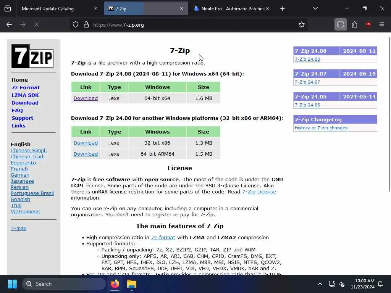Screen dimensions: 391x293
Task: Open 7-Zip 24.05 news link
Action: click(x=307, y=105)
